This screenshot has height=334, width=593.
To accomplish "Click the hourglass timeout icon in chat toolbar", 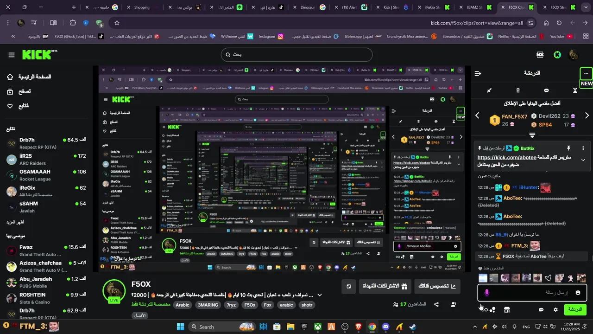I will pos(575,90).
